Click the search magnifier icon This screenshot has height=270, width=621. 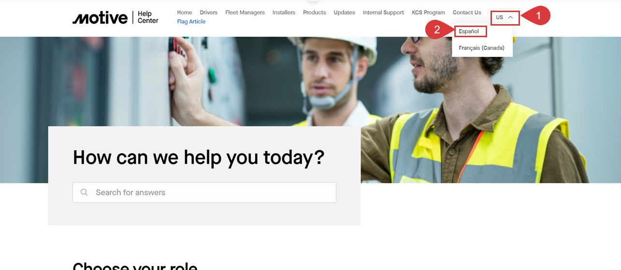pyautogui.click(x=84, y=192)
